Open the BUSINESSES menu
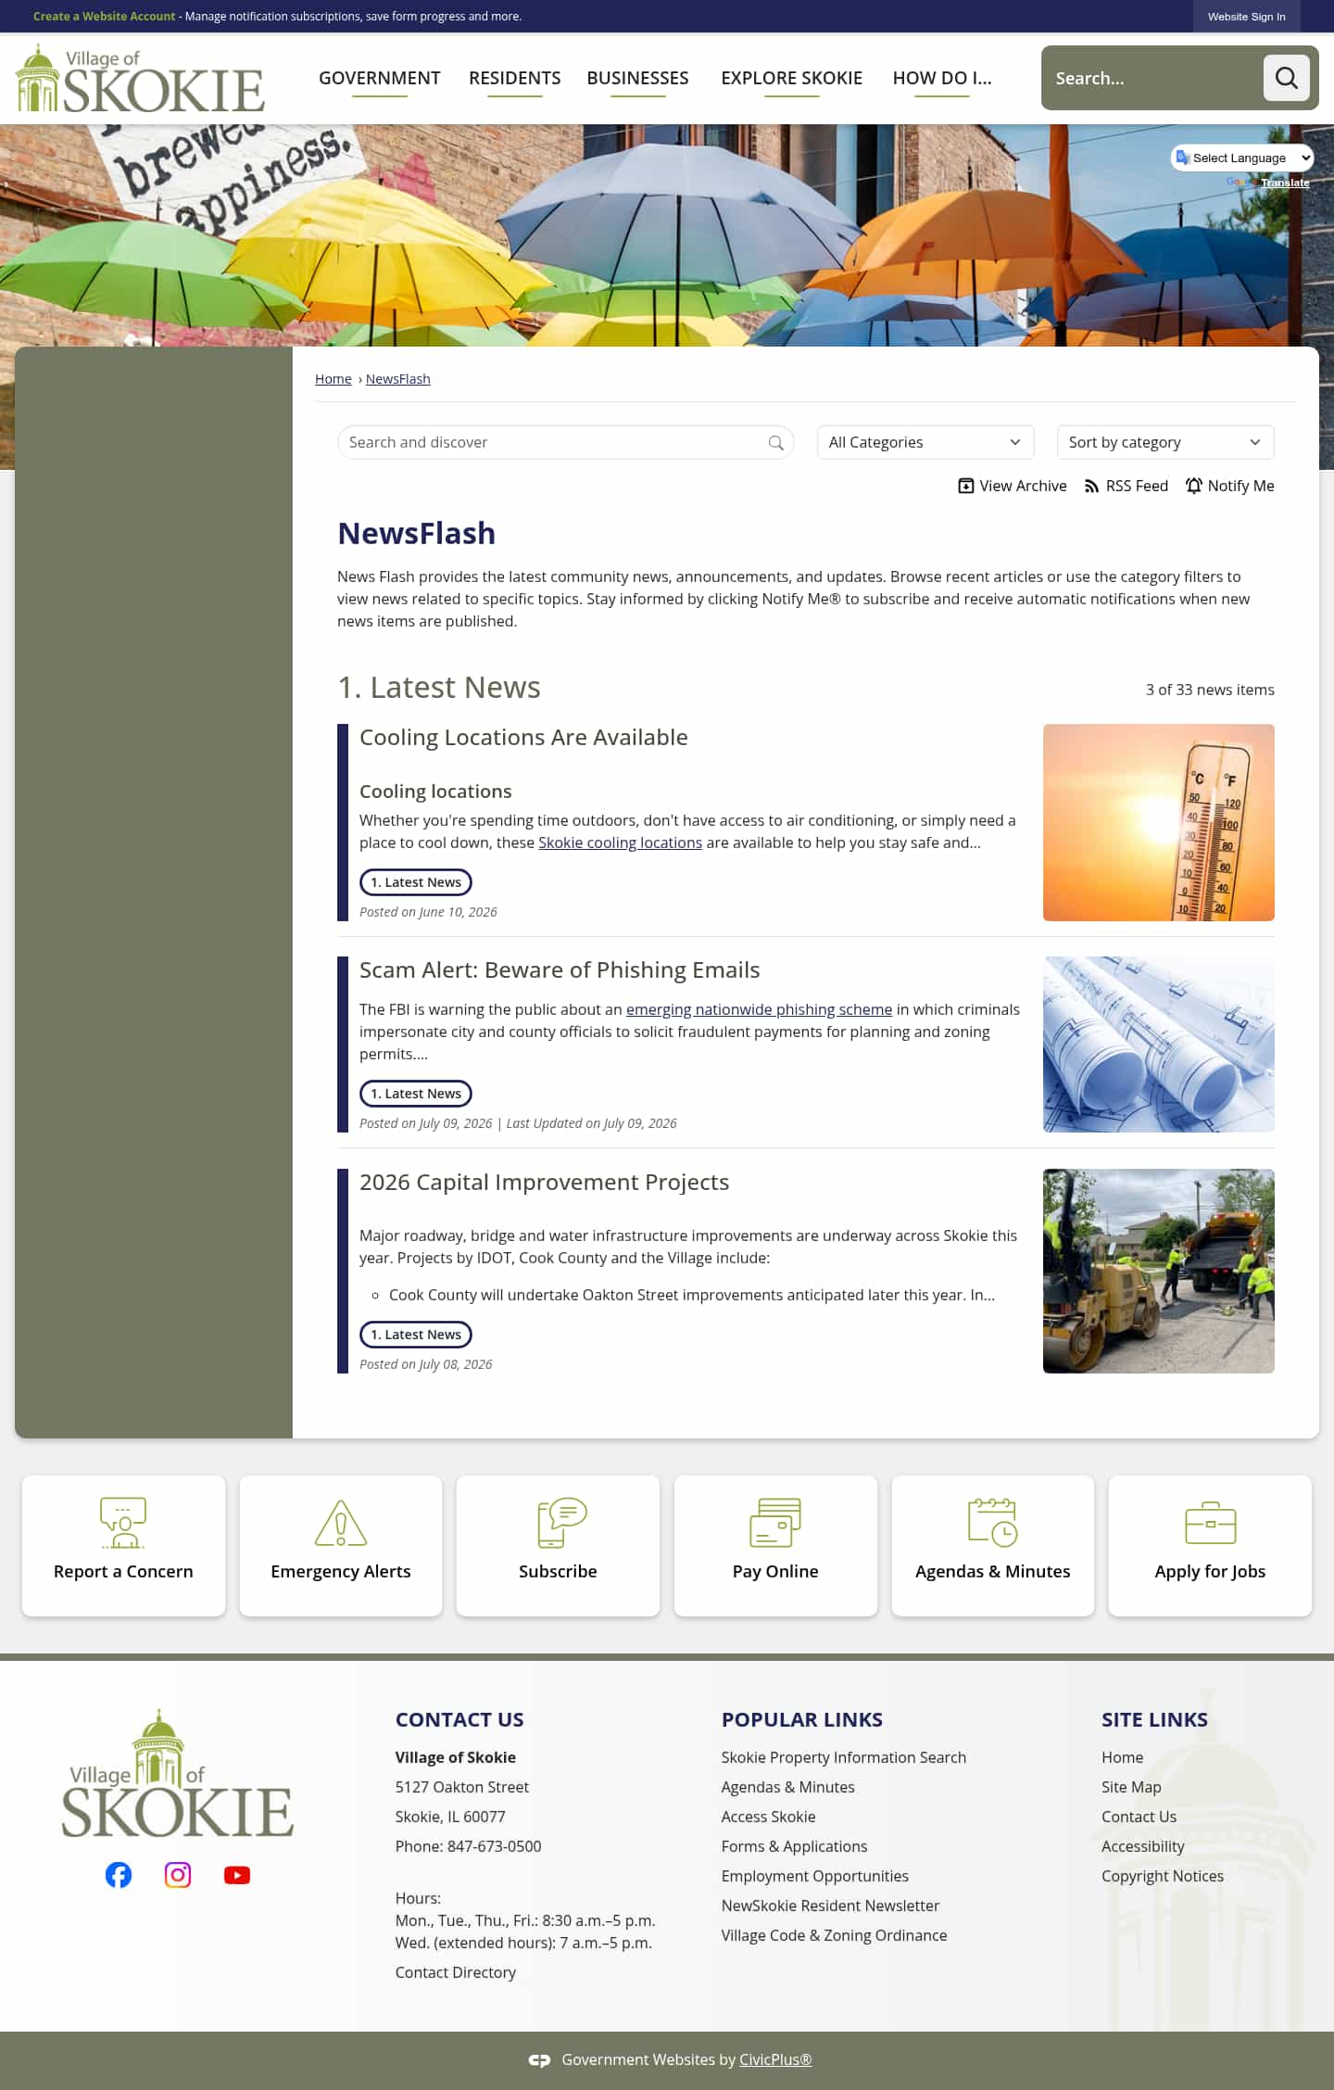Viewport: 1334px width, 2090px height. click(637, 78)
